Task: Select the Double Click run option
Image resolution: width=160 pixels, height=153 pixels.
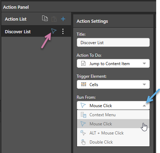Action: 113,142
